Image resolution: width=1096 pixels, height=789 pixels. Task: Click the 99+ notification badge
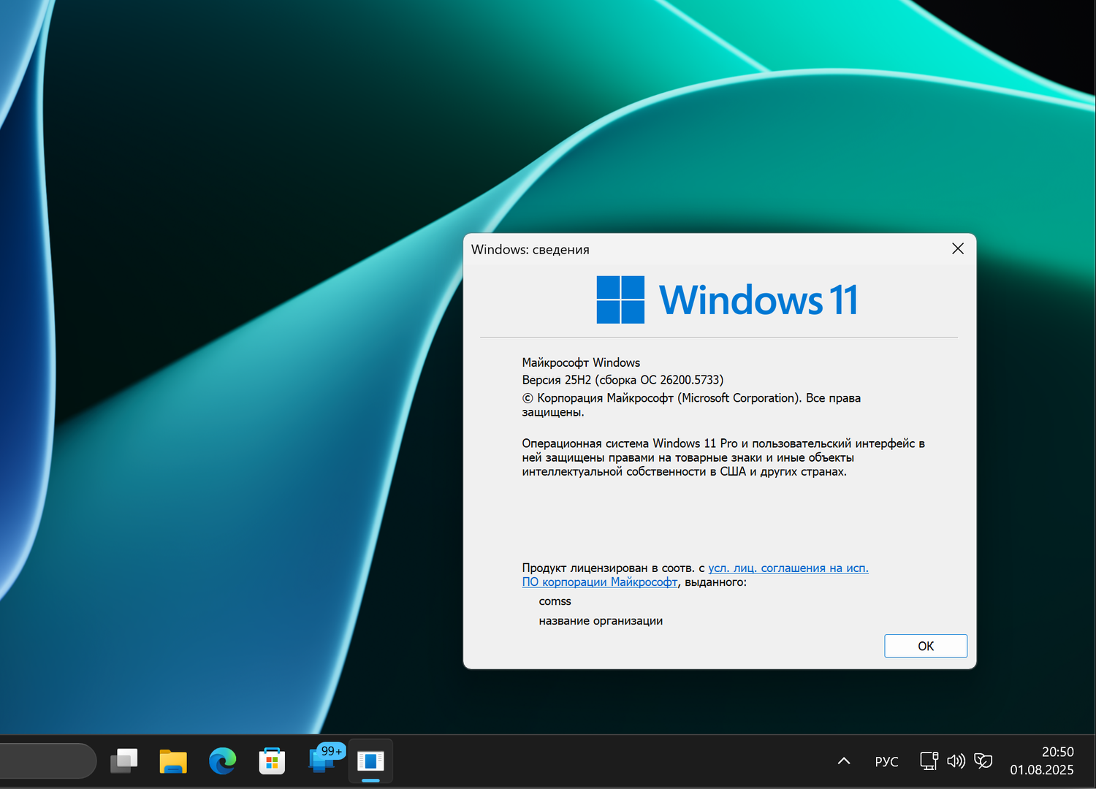tap(330, 751)
